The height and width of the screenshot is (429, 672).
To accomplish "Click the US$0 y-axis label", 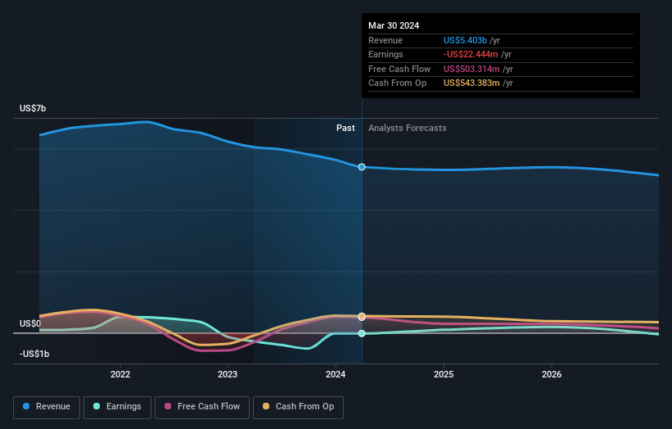I will coord(30,323).
